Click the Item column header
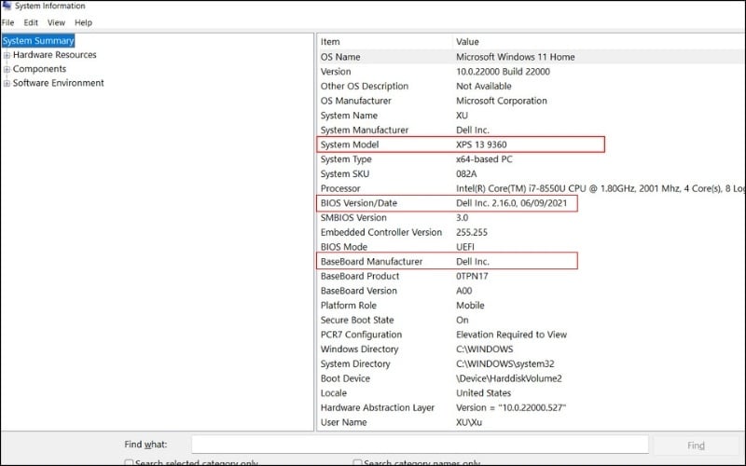Image resolution: width=746 pixels, height=466 pixels. [331, 42]
